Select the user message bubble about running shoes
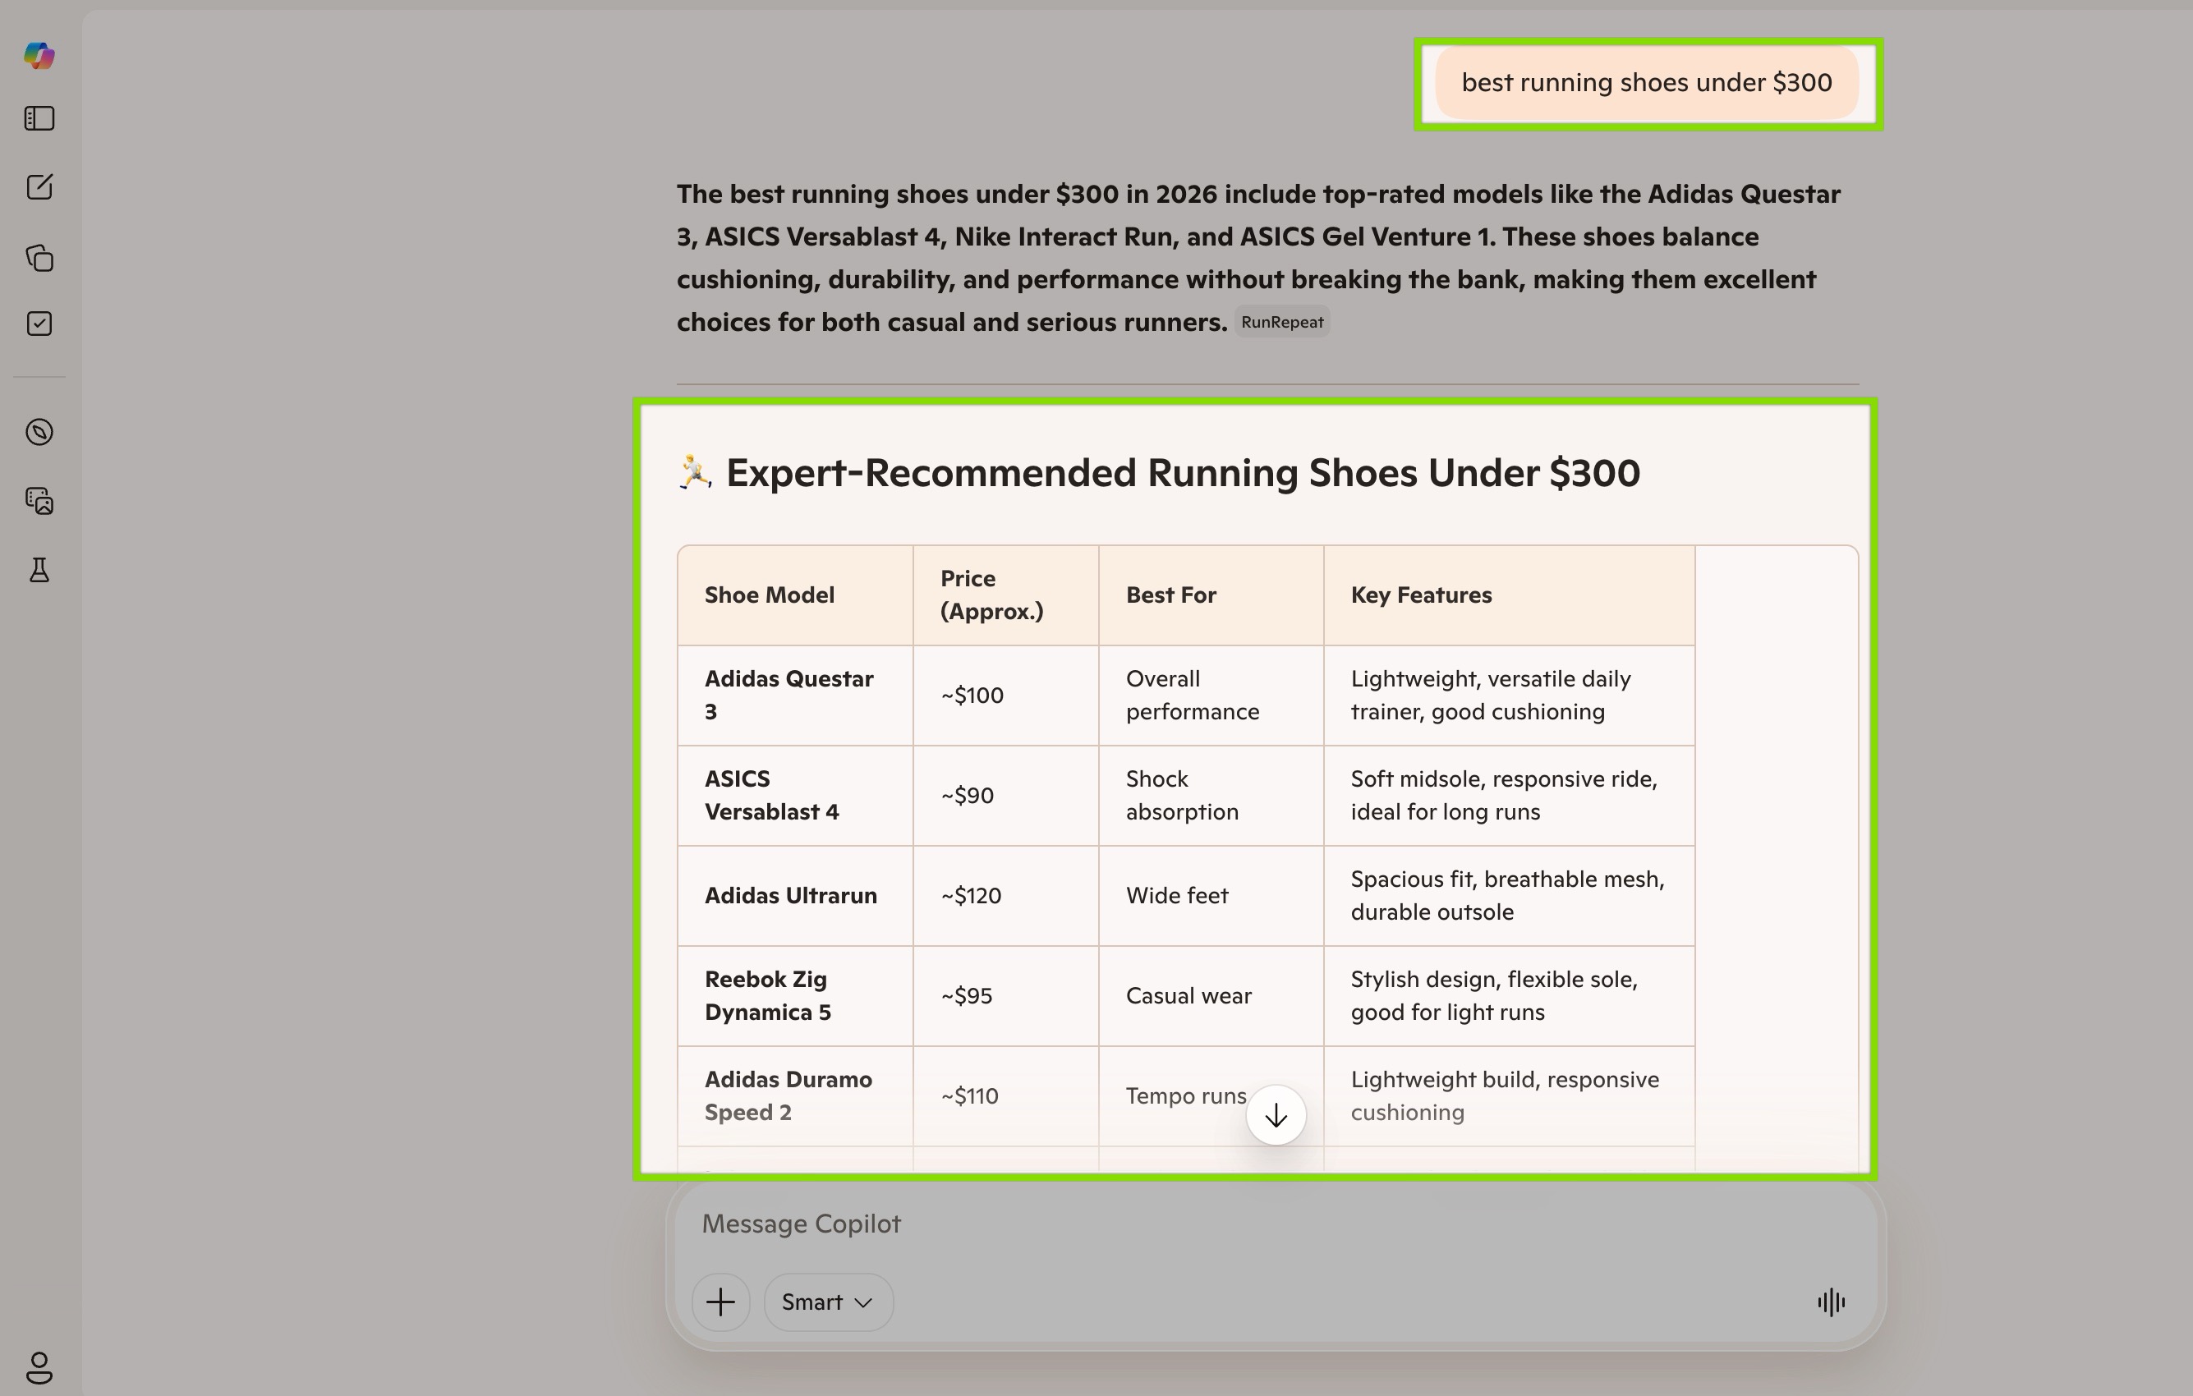The width and height of the screenshot is (2193, 1396). click(1647, 83)
